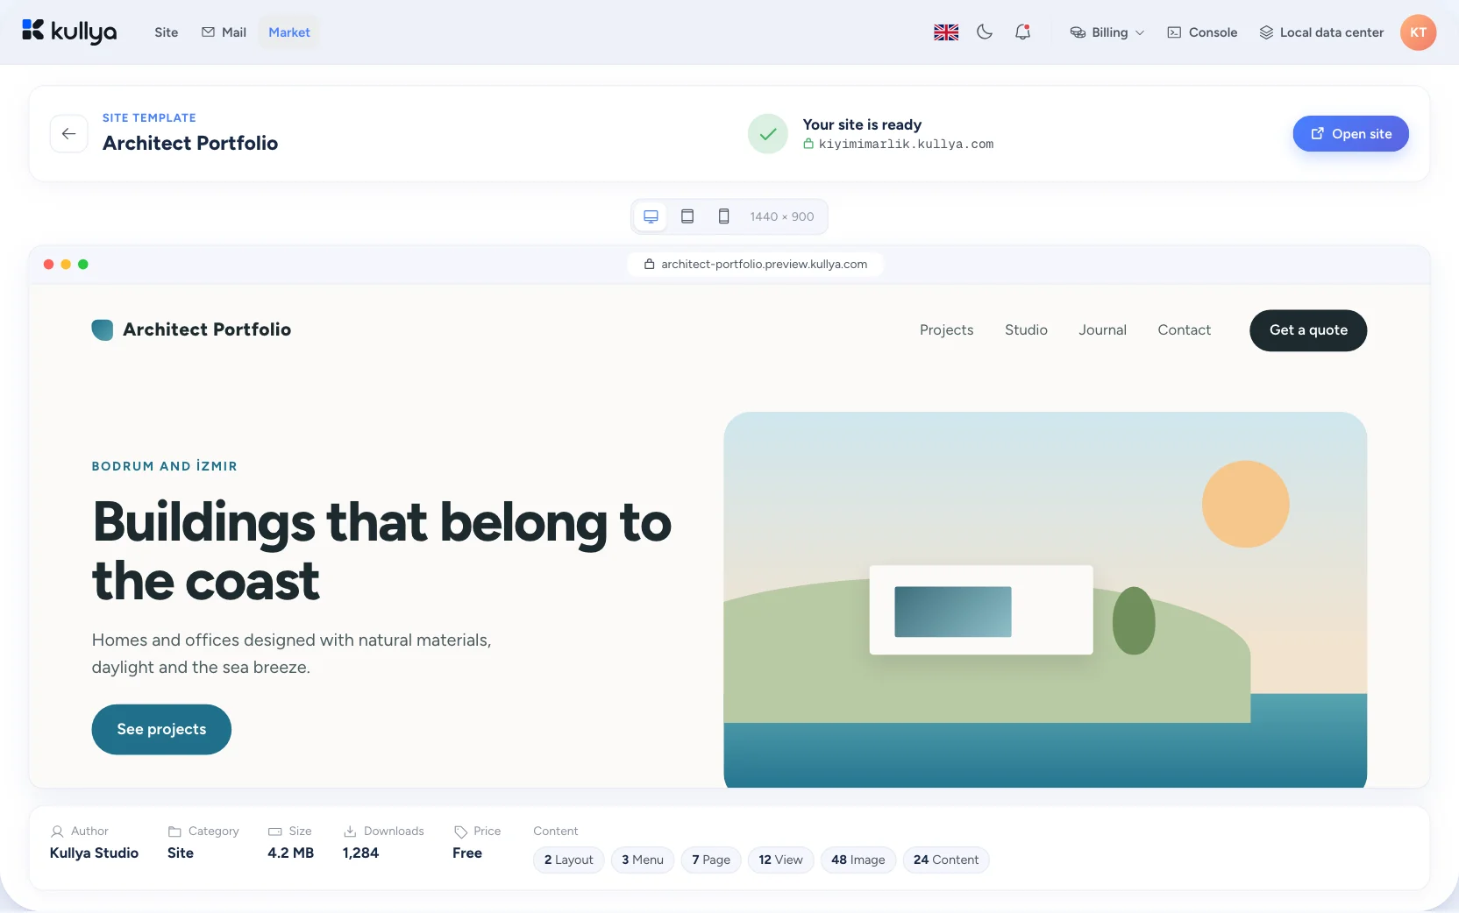Viewport: 1459px width, 913px height.
Task: Select desktop preview mode
Action: [651, 216]
